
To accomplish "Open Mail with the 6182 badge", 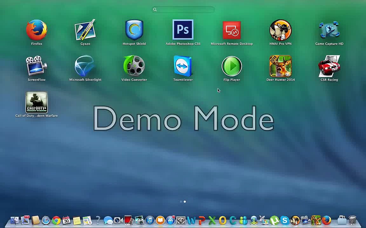I will 25,220.
